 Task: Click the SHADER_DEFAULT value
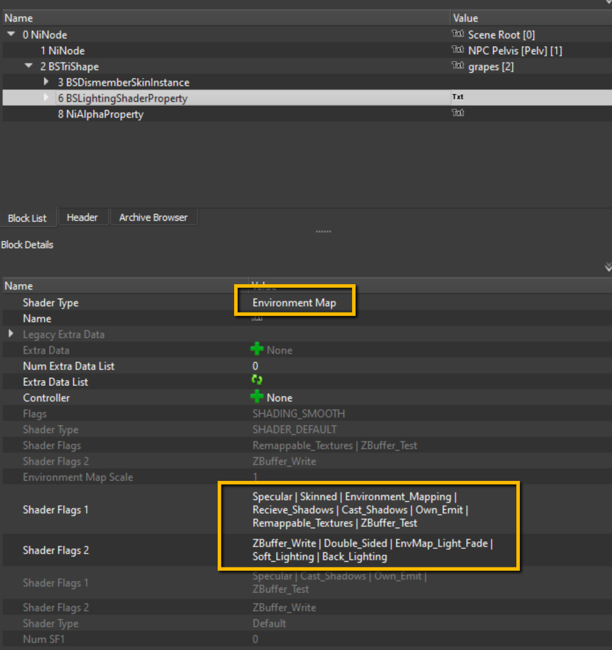click(x=295, y=430)
